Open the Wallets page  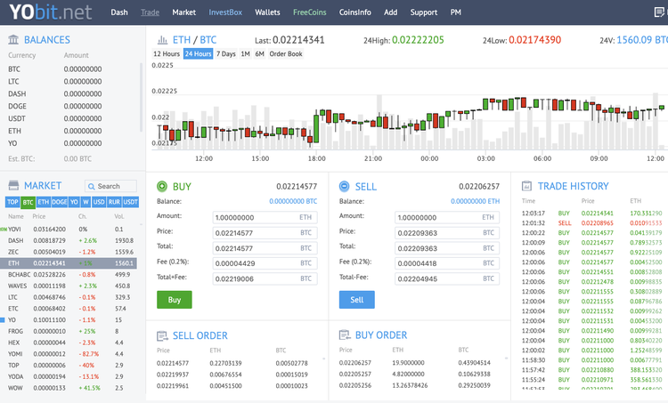[267, 12]
